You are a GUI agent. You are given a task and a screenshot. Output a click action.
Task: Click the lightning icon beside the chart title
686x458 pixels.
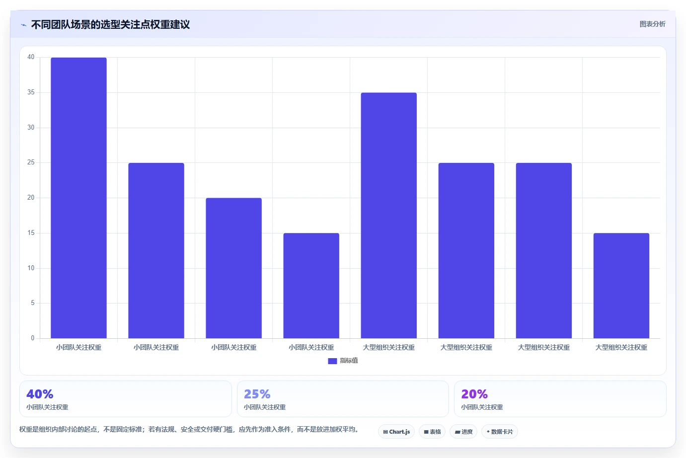[23, 25]
